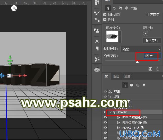Hide the 场景 item visibility eye
The width and height of the screenshot is (163, 140).
click(x=105, y=97)
